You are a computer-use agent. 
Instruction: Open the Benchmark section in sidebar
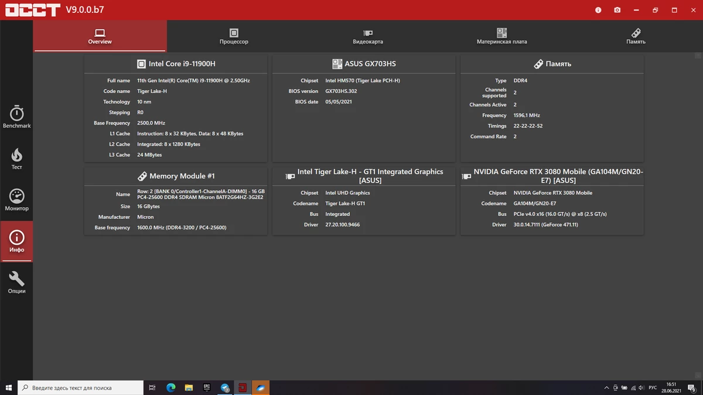pyautogui.click(x=16, y=118)
